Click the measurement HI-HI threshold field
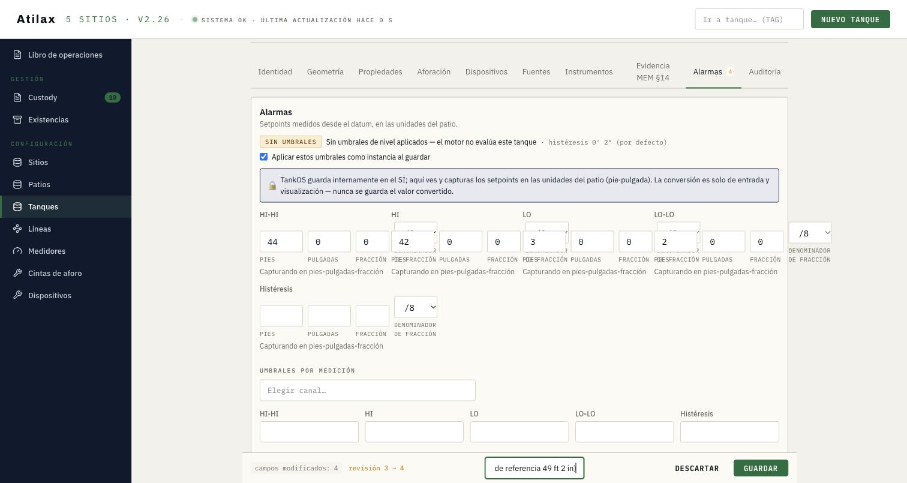907x483 pixels. pos(309,432)
